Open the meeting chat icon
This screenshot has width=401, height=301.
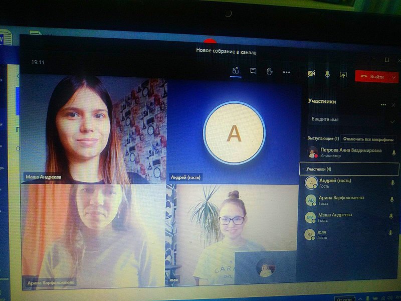point(253,71)
